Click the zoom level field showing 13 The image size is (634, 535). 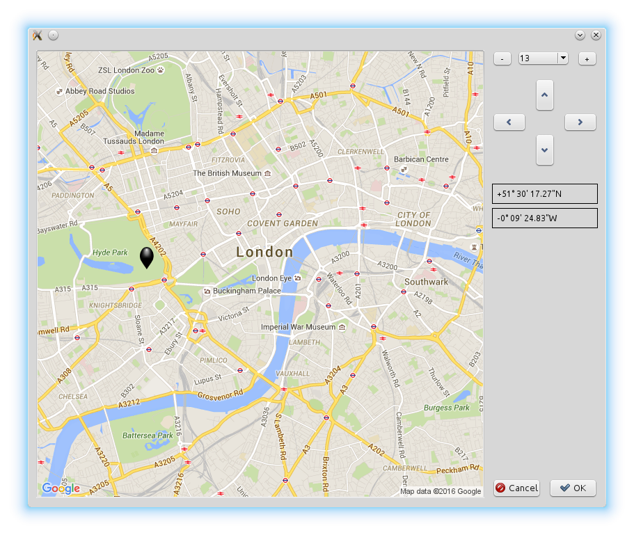pyautogui.click(x=537, y=58)
